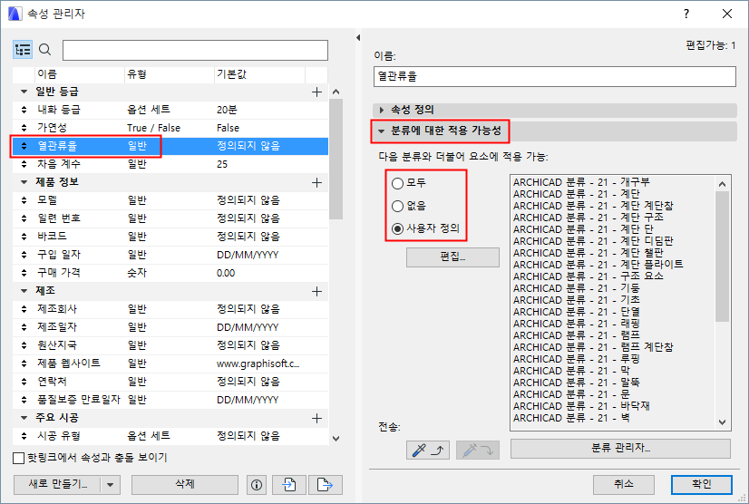Screen dimensions: 749x504
Task: Grab the reorder handle of 내화 등급 row
Action: pos(24,110)
